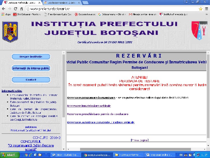Open the Apps bookmarks shortcut

[6, 14]
